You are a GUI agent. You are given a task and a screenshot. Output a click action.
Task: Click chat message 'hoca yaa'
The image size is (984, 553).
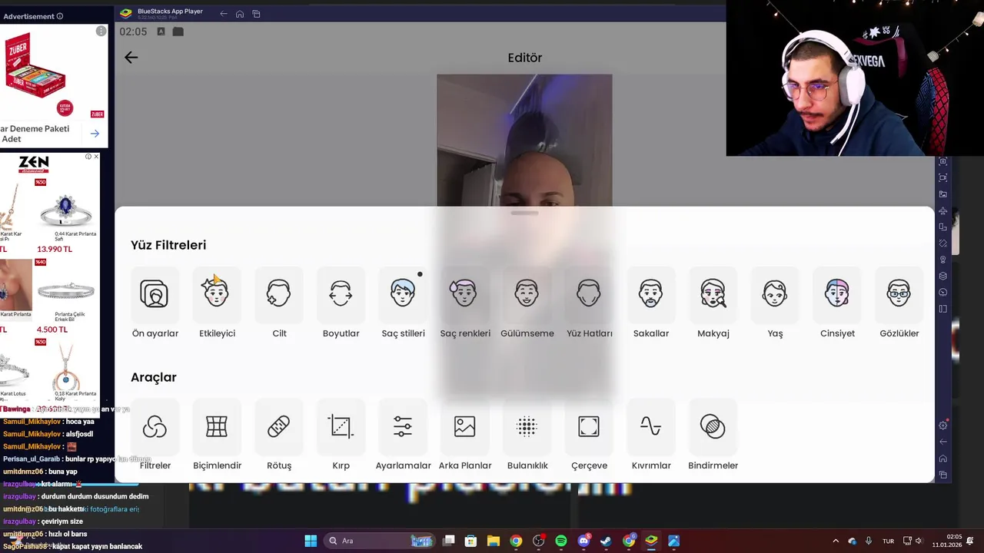[80, 422]
